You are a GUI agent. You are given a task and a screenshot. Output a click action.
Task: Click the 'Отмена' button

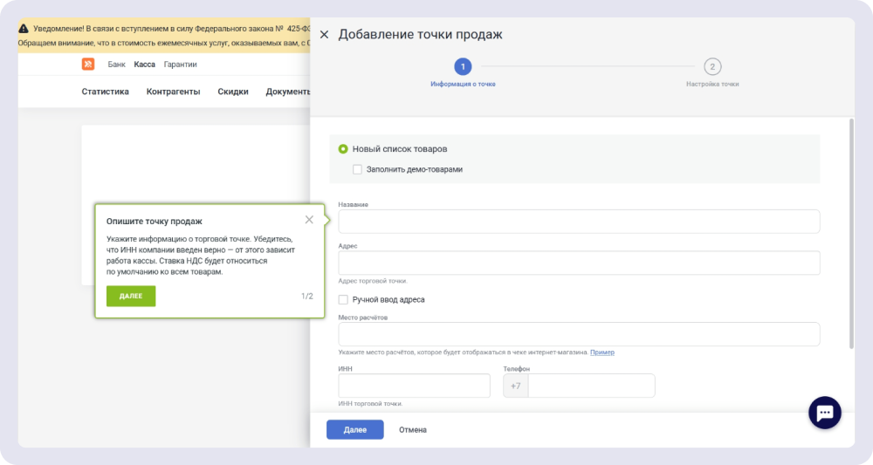[413, 429]
